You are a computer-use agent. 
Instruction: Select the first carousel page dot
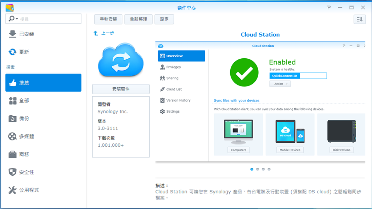(252, 169)
